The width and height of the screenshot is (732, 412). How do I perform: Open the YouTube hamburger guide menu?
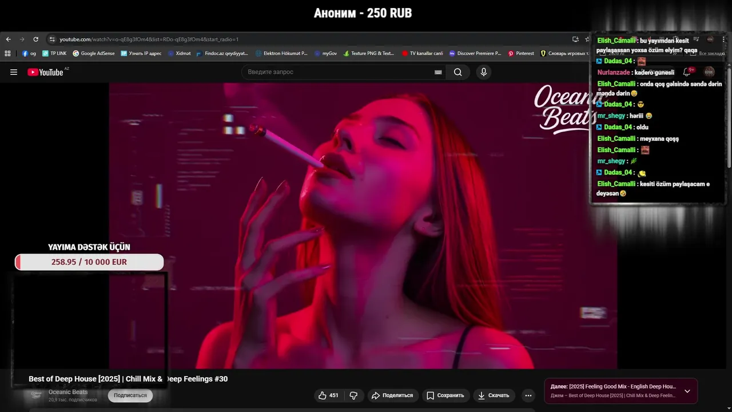click(14, 72)
